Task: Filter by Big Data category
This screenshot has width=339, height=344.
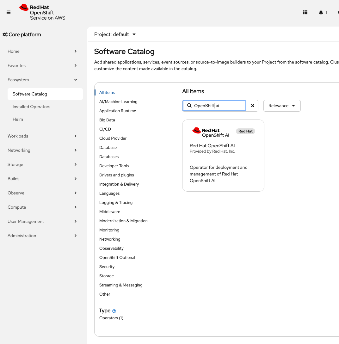Action: pos(107,120)
